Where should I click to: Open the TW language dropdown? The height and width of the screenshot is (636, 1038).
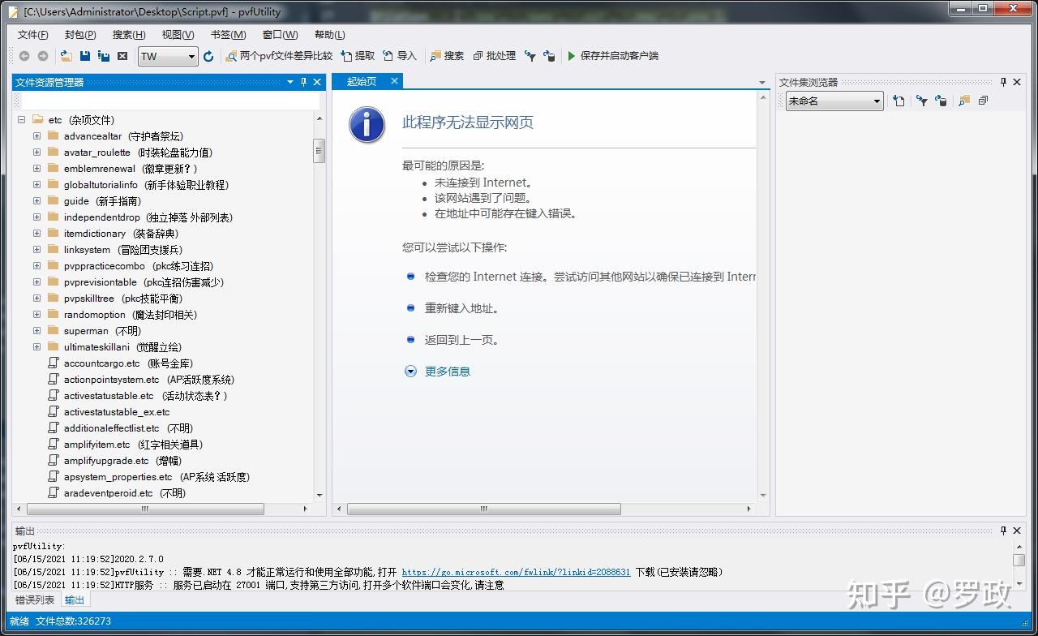(x=191, y=55)
